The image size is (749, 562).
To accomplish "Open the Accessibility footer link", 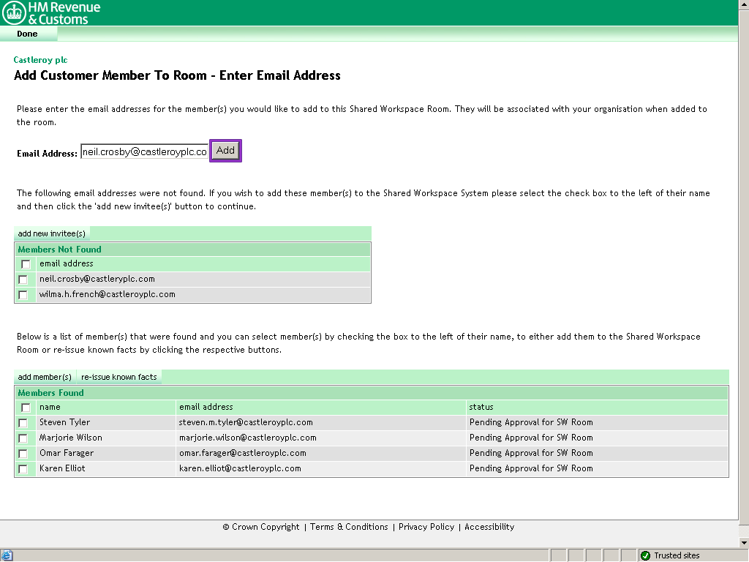I will [x=489, y=527].
